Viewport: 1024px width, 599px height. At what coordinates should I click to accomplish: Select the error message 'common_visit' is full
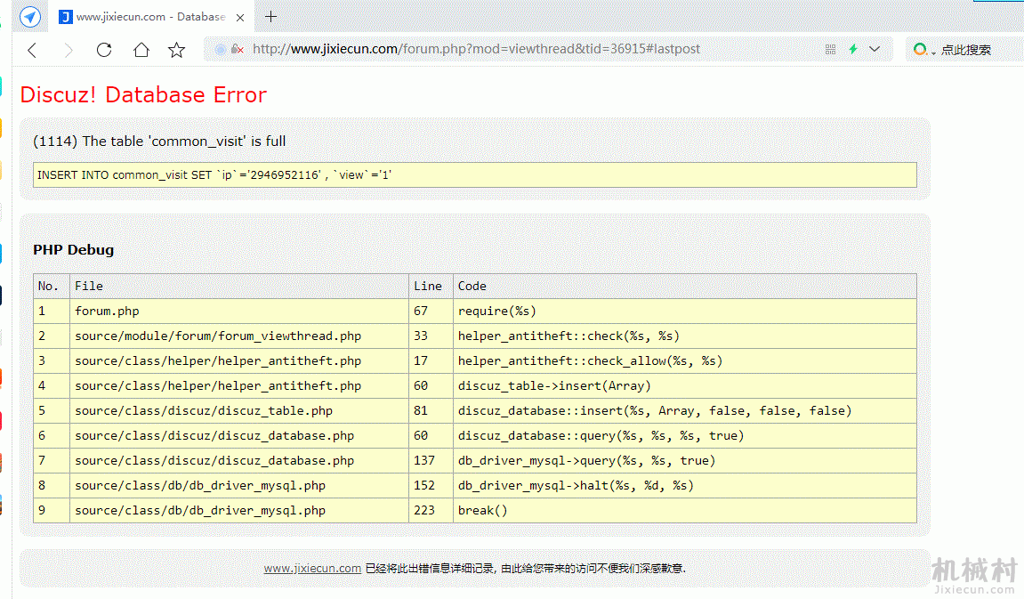159,142
